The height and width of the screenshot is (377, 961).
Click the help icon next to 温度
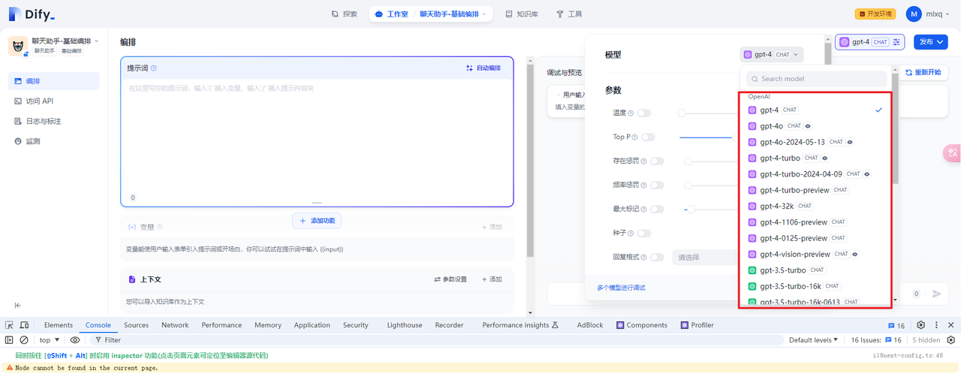point(631,113)
